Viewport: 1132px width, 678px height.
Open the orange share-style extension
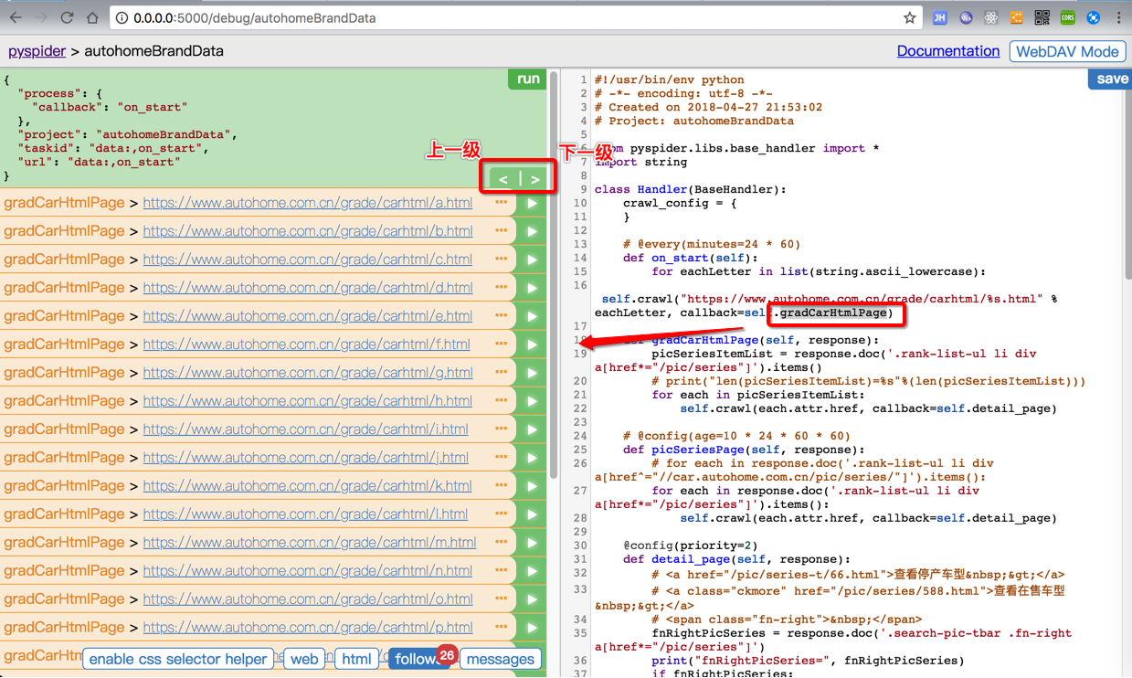click(x=1017, y=17)
